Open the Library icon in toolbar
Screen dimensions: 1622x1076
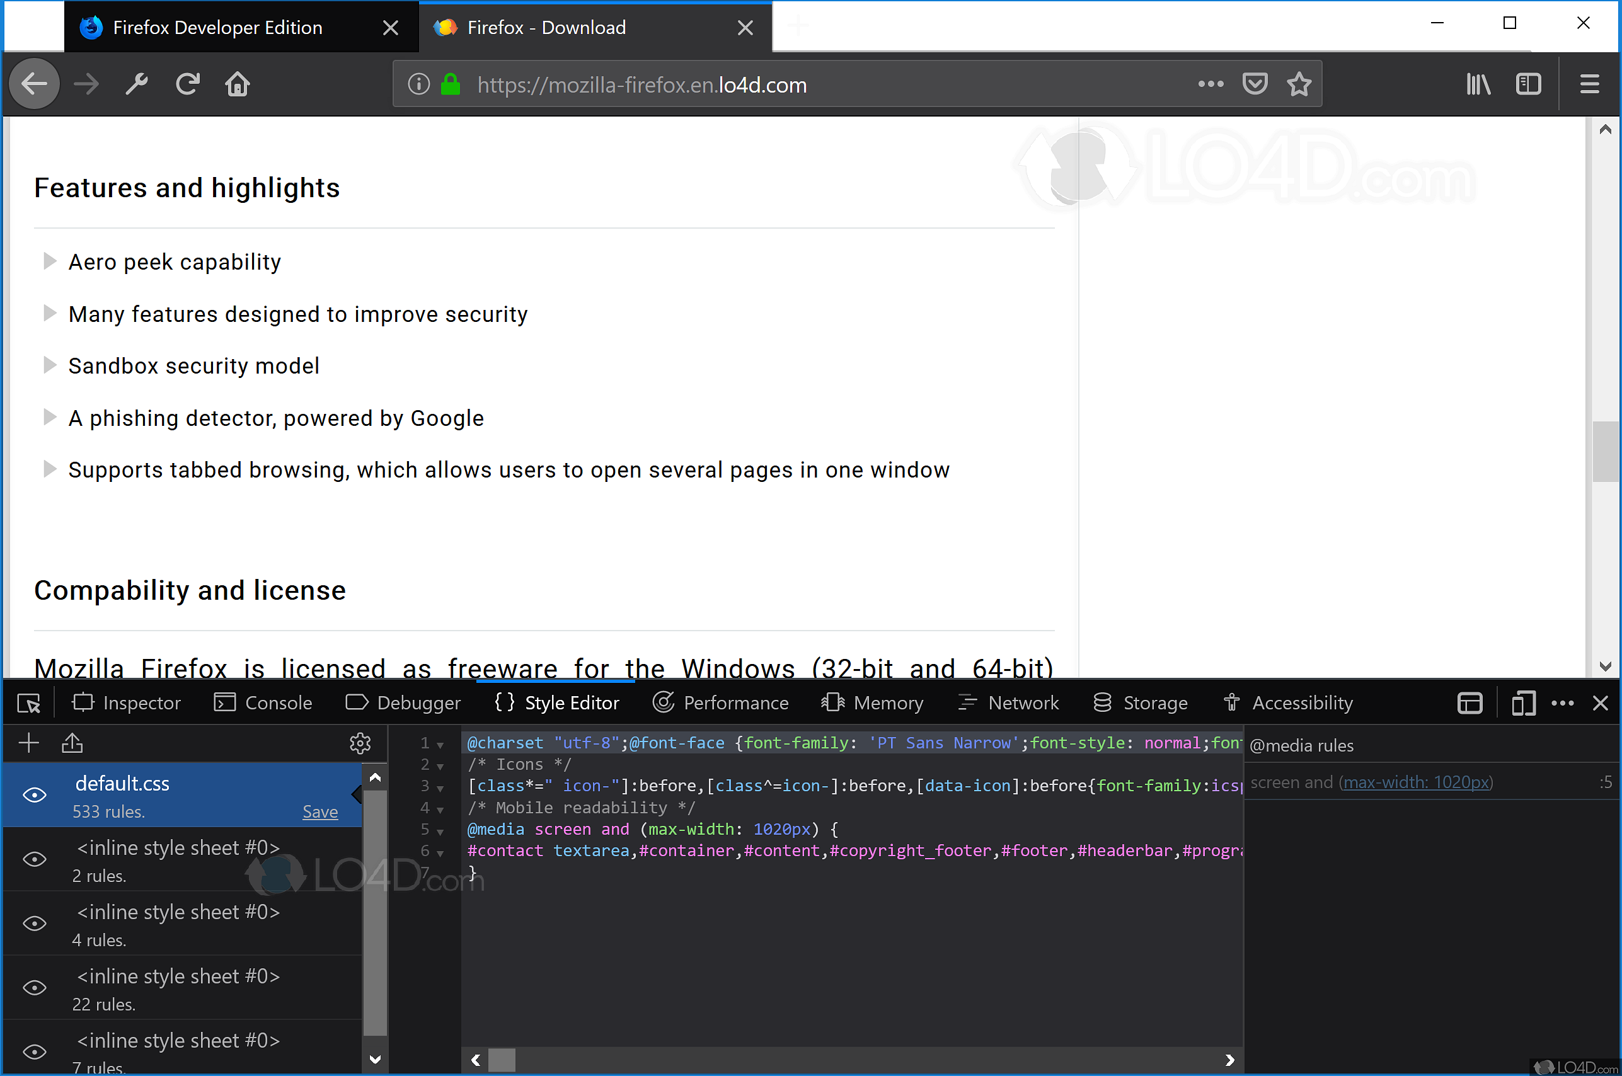click(1477, 84)
